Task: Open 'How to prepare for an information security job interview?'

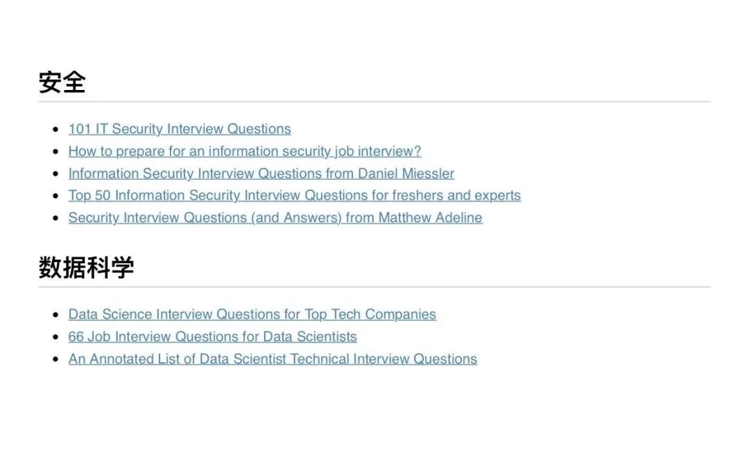Action: (x=245, y=151)
